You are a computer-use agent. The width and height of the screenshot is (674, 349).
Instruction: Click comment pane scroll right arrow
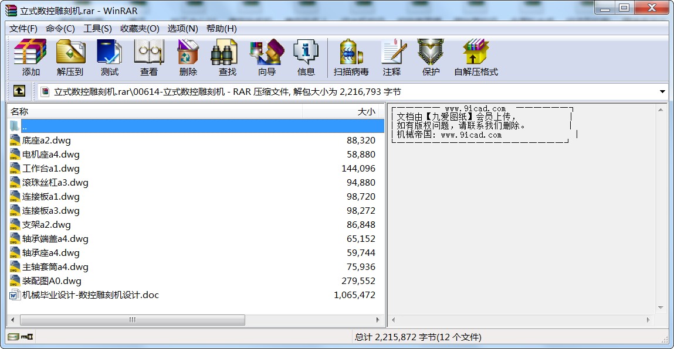pos(648,320)
